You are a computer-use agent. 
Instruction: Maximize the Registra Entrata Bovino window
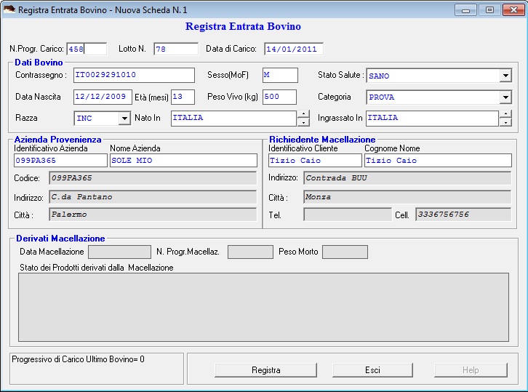489,10
